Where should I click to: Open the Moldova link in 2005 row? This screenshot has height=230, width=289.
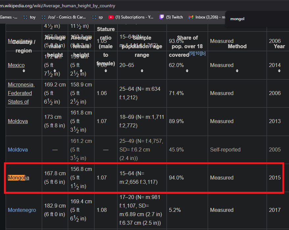pyautogui.click(x=18, y=149)
